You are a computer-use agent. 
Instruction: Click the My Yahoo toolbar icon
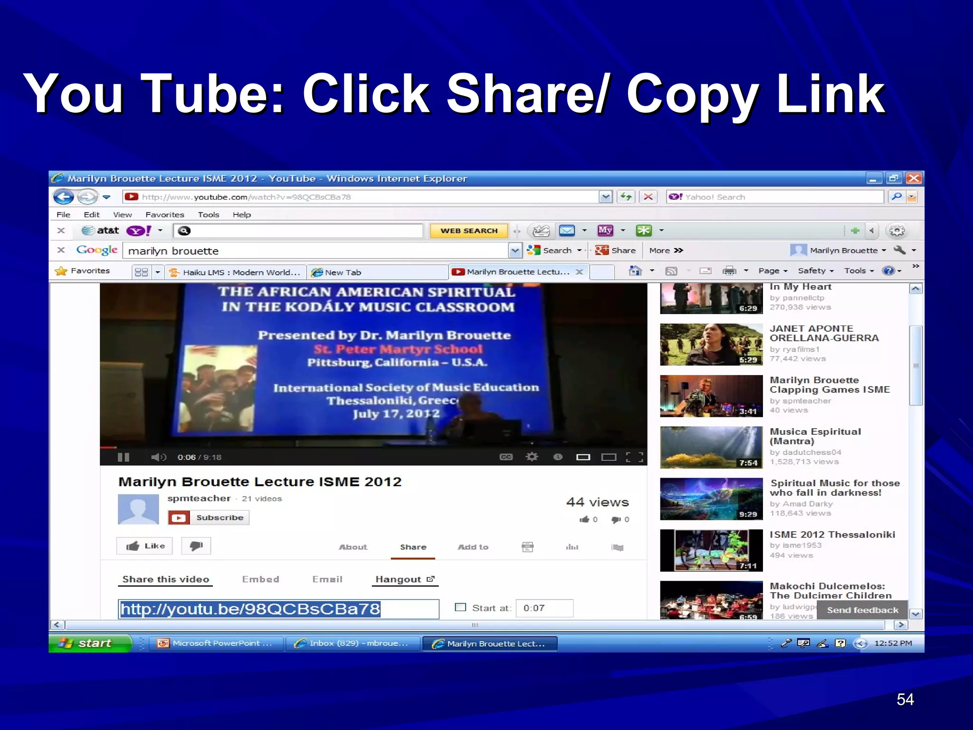tap(605, 231)
